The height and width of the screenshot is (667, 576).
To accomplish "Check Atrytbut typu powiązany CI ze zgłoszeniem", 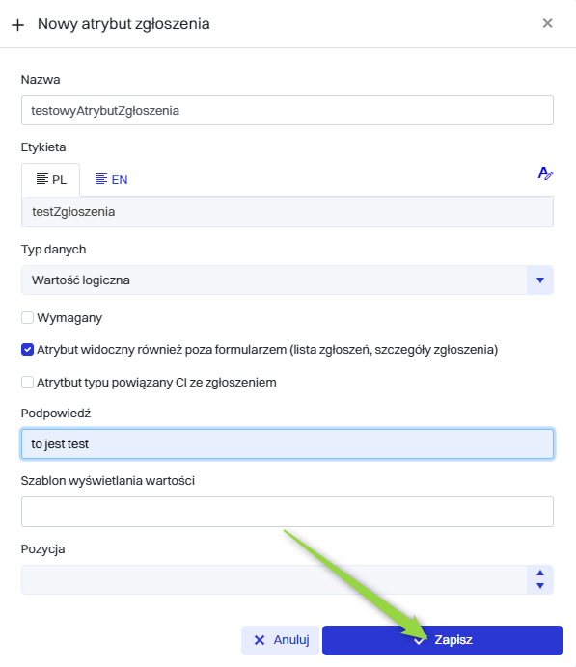I will (28, 382).
